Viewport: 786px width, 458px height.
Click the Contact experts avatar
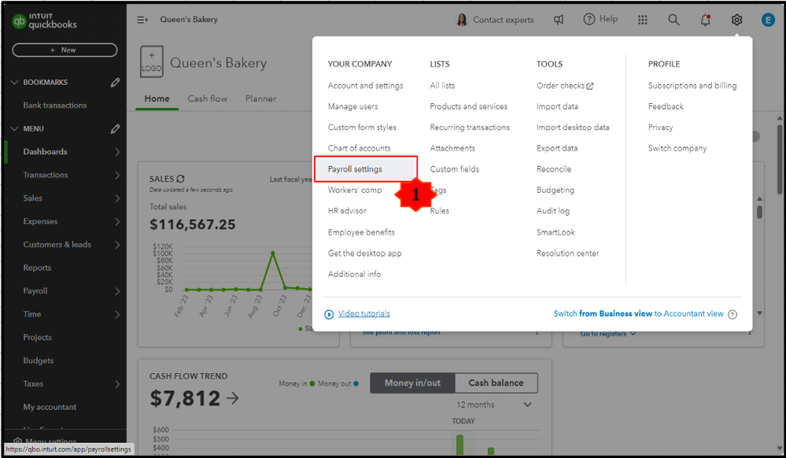tap(462, 20)
